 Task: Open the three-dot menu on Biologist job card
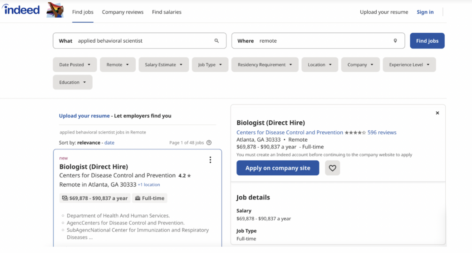point(210,160)
